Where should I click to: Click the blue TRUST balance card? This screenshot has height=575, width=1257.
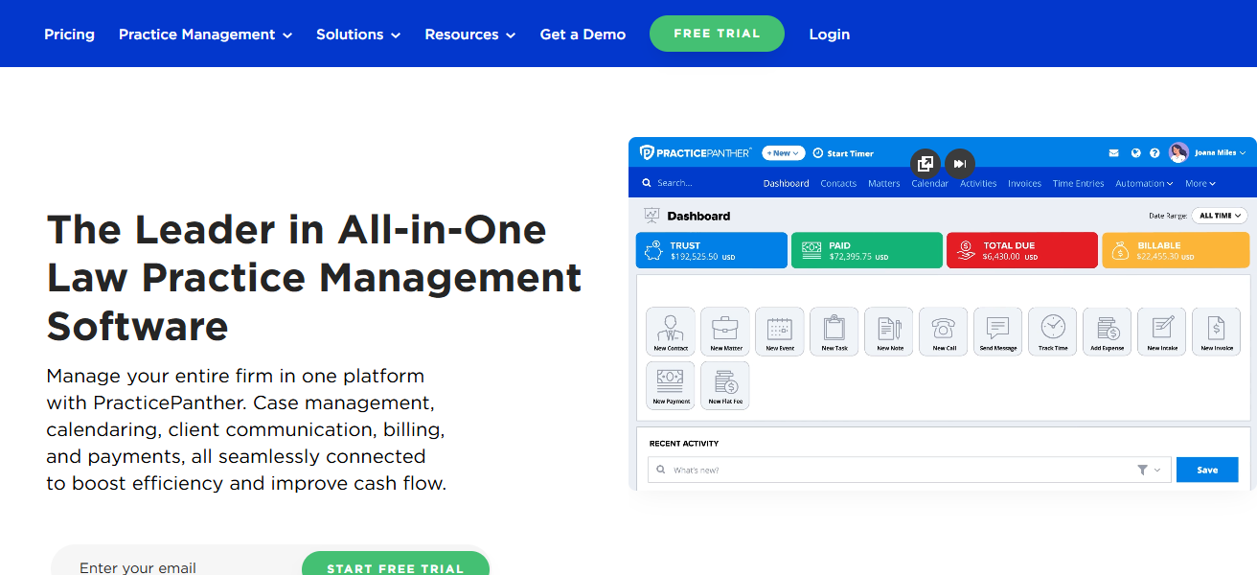point(712,250)
